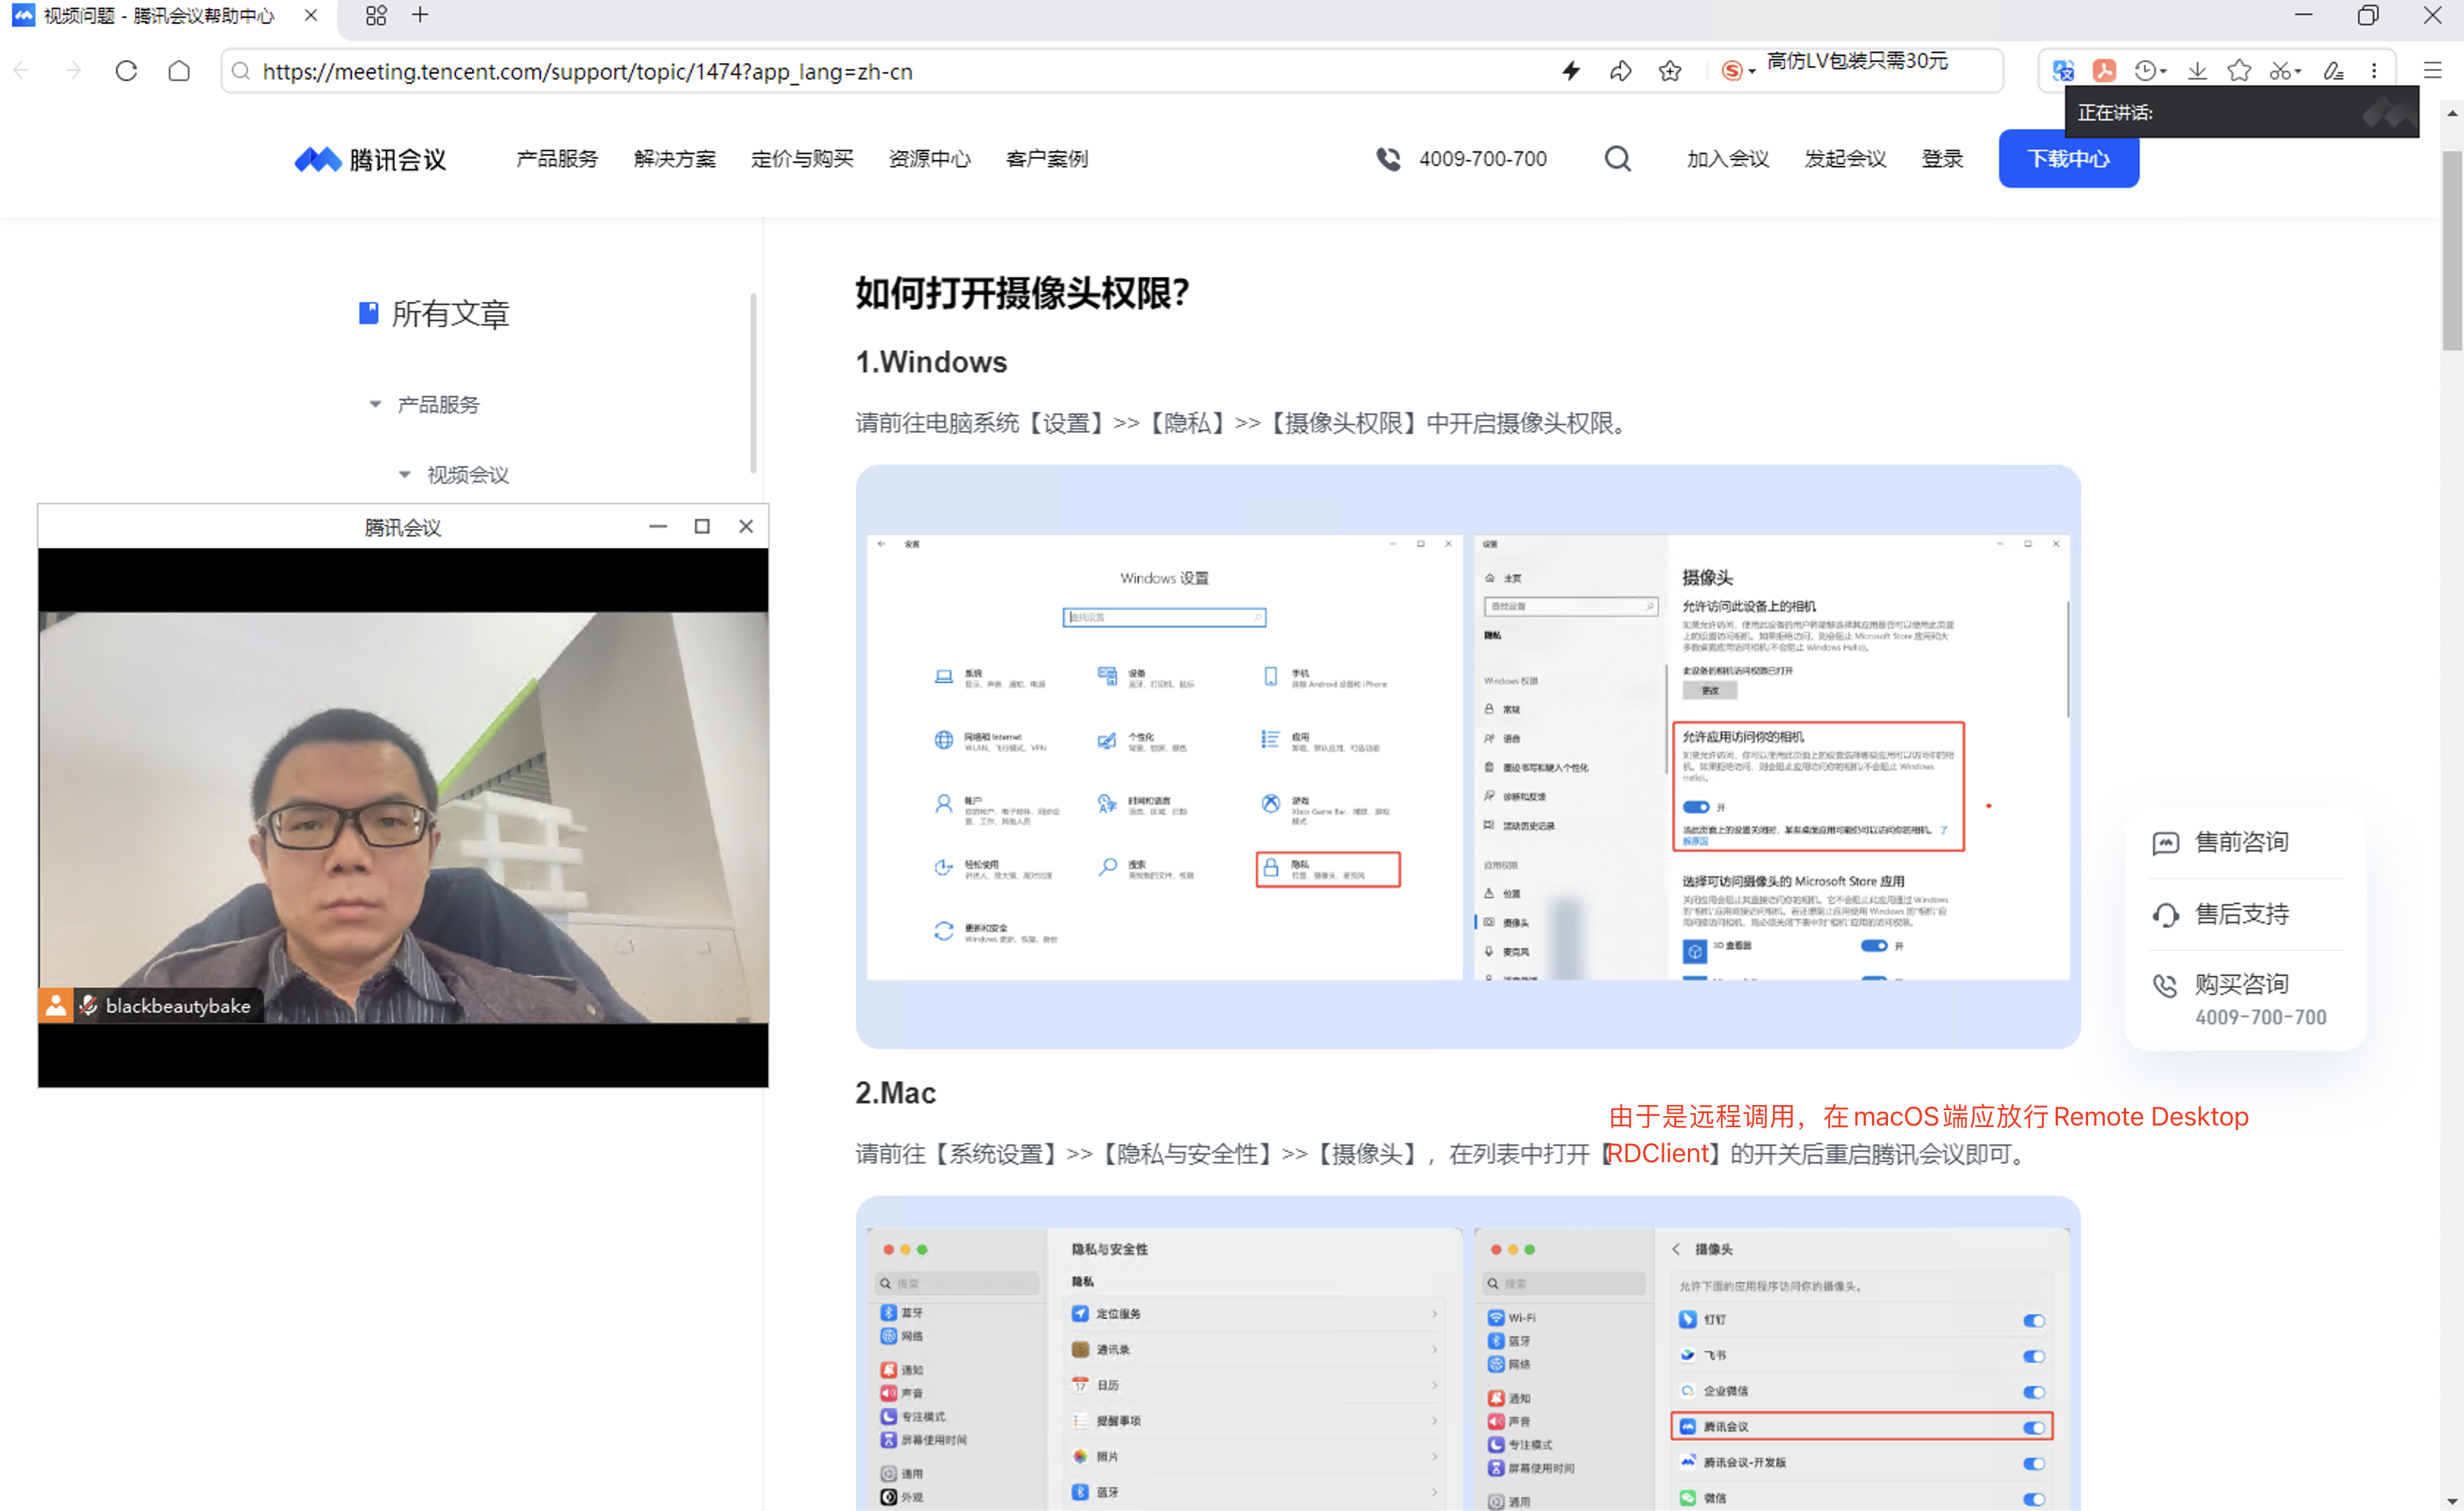Image resolution: width=2464 pixels, height=1511 pixels.
Task: Open the PDF converter extension icon
Action: coord(2104,71)
